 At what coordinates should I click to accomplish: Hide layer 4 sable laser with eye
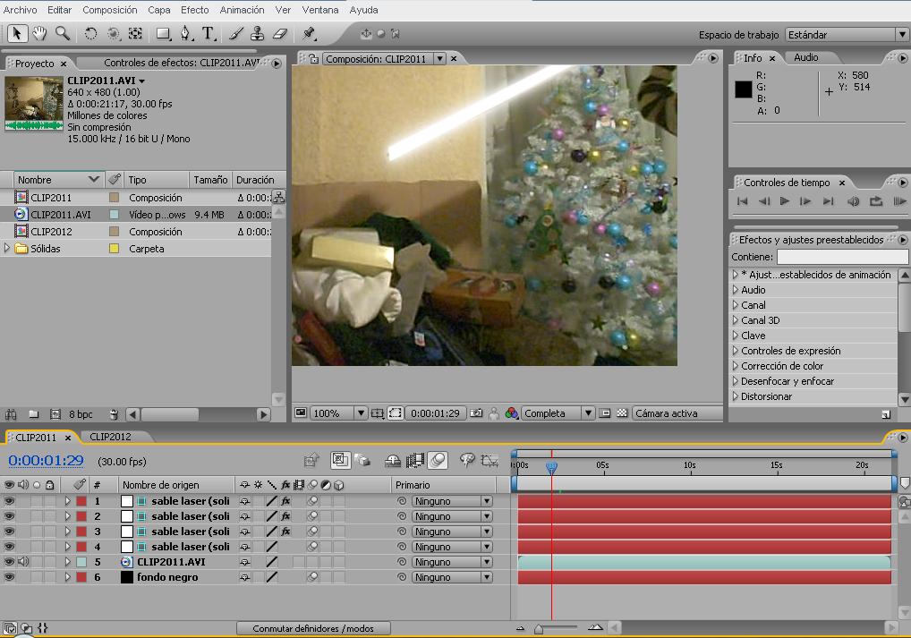point(9,546)
